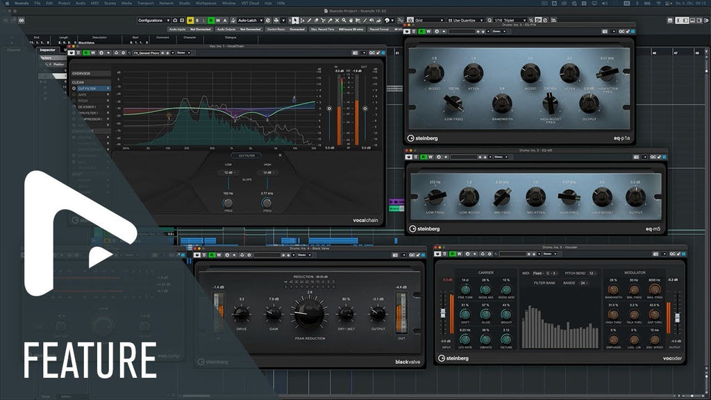Select the Zoom magnifier tool in toolbar

344,20
